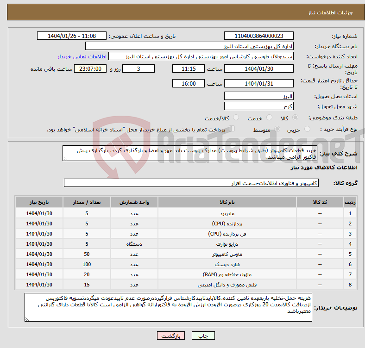Click the مادربرد item row
Screen dimensions: 365x348
[x=186, y=213]
